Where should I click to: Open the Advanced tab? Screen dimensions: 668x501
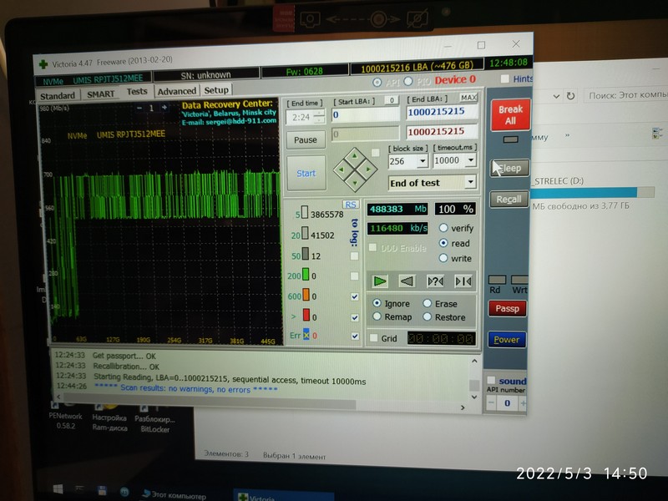coord(176,91)
